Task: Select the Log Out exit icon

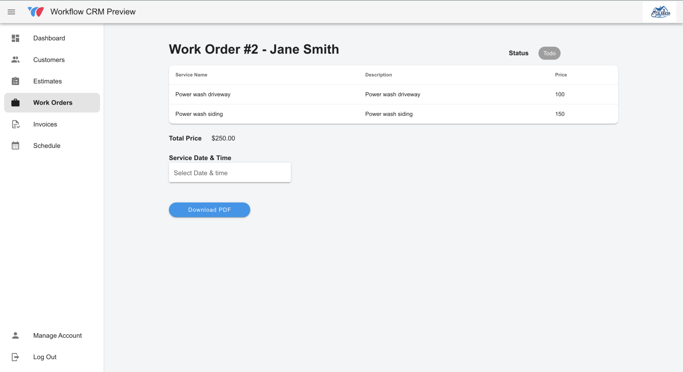Action: pyautogui.click(x=15, y=357)
